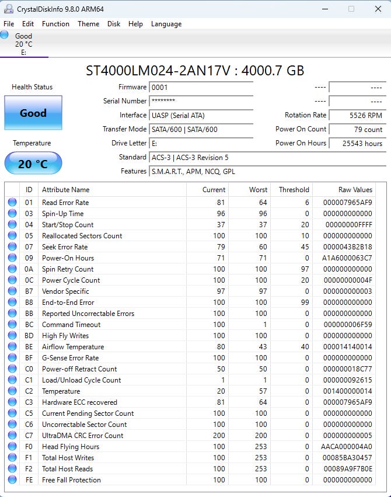Open the Function menu

(55, 24)
